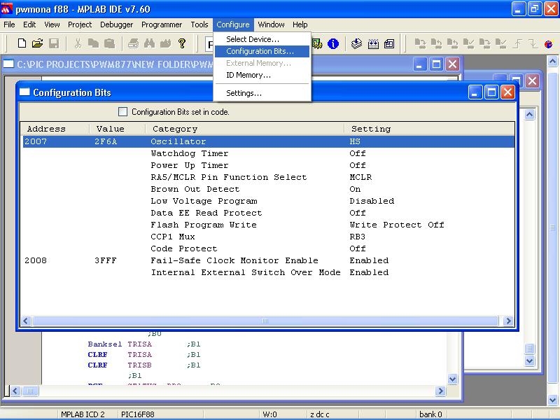The width and height of the screenshot is (560, 420).
Task: Toggle 'Configuration Bits set in code' checkbox
Action: 123,112
